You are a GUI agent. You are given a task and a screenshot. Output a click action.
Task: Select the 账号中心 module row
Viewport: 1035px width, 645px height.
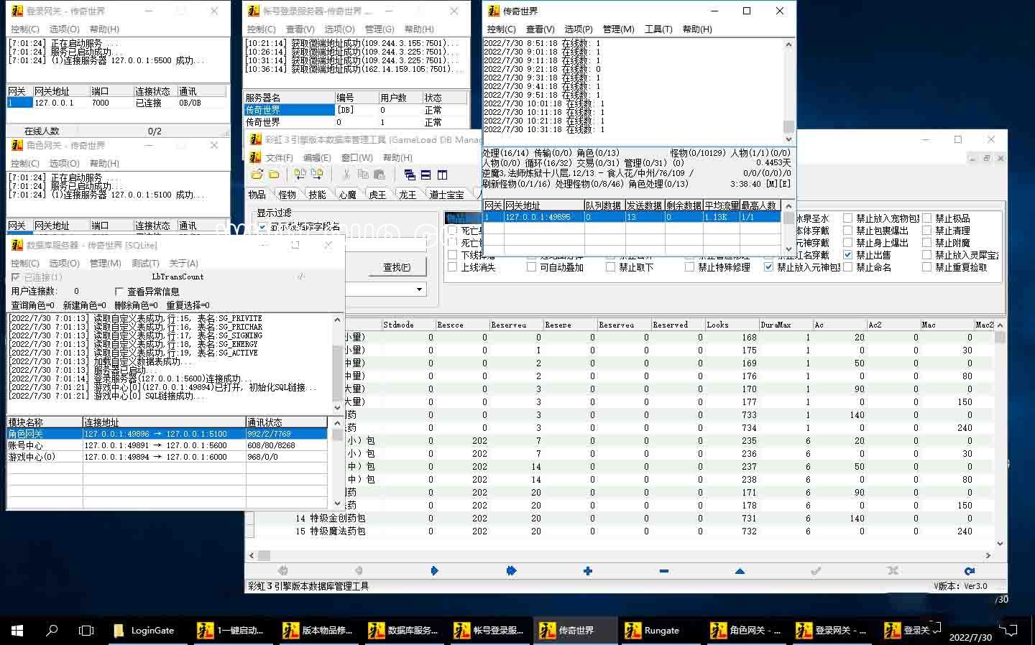(167, 445)
